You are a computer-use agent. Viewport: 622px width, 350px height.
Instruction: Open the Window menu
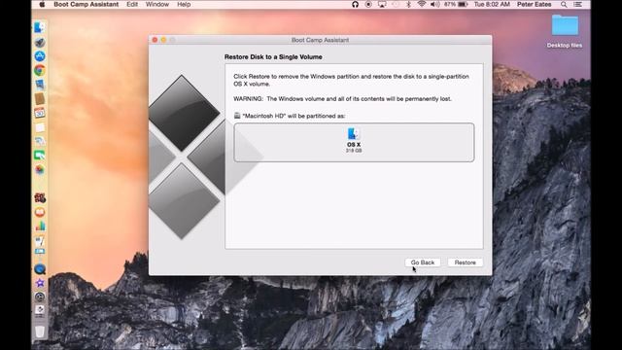[157, 4]
